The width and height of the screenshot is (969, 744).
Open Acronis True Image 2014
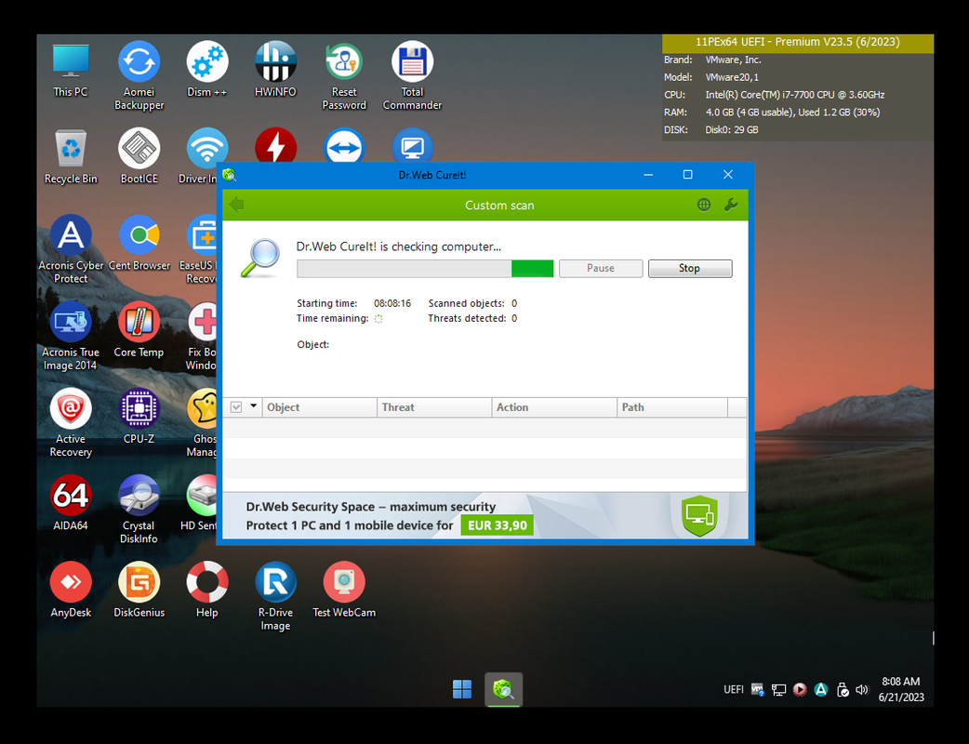tap(71, 337)
